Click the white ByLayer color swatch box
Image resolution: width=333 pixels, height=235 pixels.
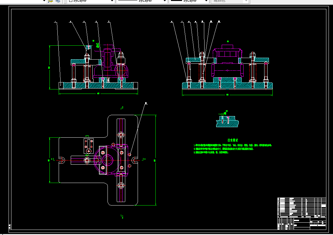[x=71, y=1]
